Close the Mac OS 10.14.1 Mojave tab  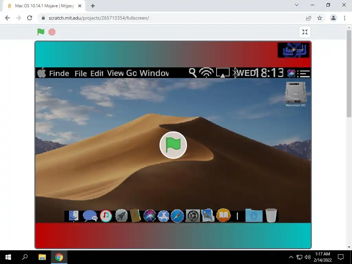tap(80, 6)
